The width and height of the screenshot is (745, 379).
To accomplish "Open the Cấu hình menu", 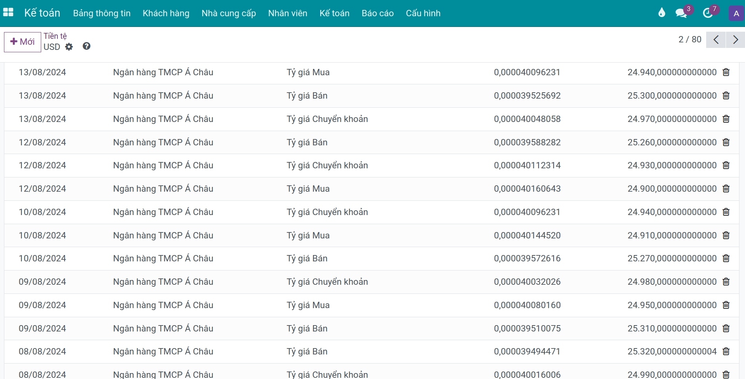I will 423,13.
